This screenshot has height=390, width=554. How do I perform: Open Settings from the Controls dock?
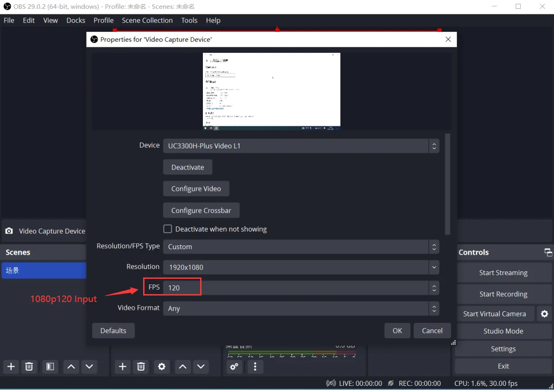tap(503, 349)
